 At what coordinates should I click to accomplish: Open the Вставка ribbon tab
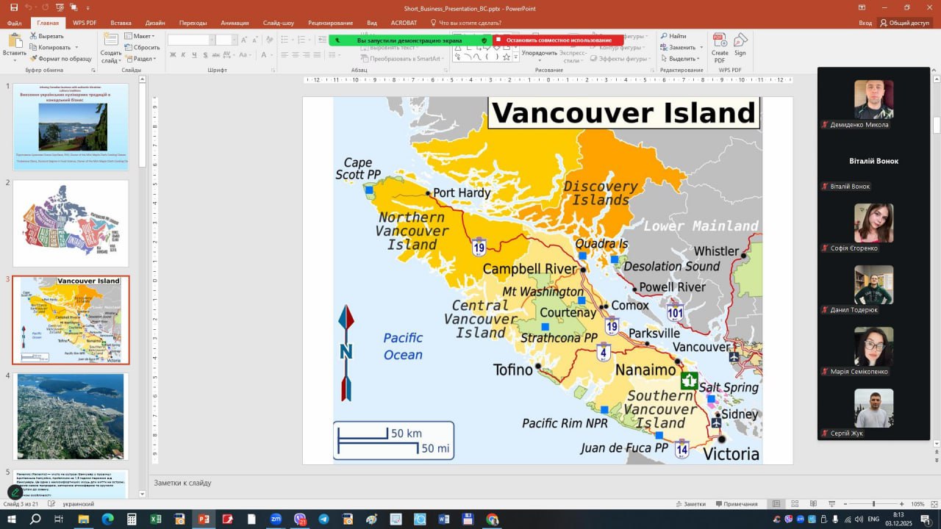(121, 23)
